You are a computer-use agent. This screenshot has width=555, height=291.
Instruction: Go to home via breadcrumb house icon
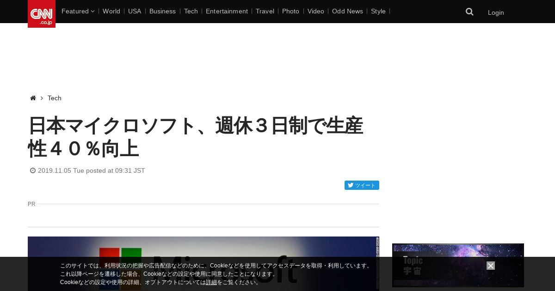click(x=33, y=98)
